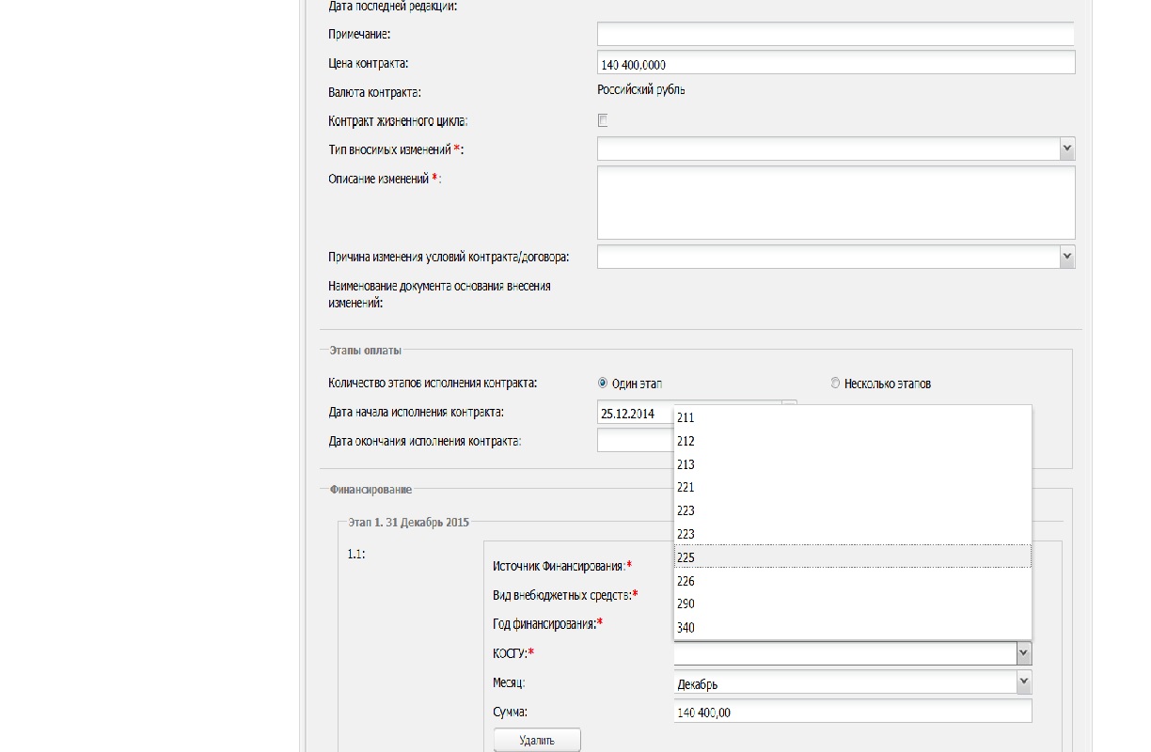Choose option 211 in the list
The height and width of the screenshot is (752, 1151).
[852, 417]
